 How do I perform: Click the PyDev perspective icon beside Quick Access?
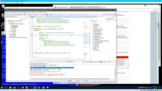coord(115,14)
